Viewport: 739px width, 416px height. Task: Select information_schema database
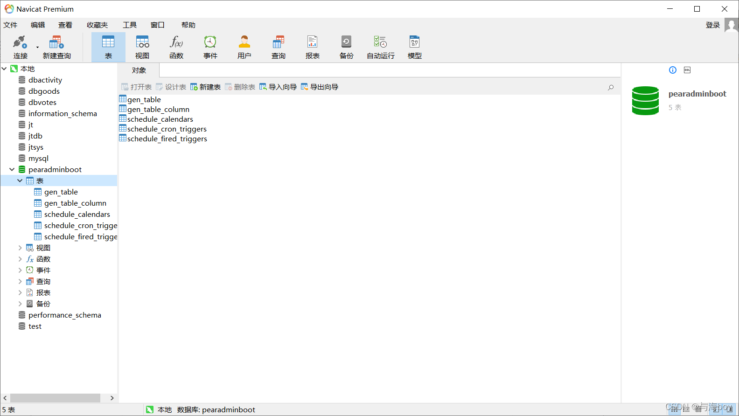click(63, 113)
